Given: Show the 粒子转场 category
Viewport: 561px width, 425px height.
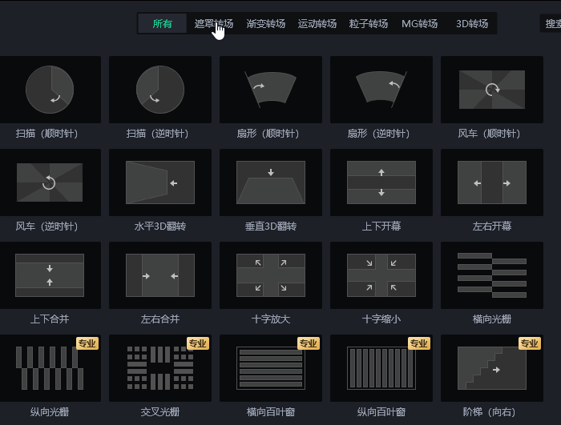Looking at the screenshot, I should pyautogui.click(x=369, y=24).
